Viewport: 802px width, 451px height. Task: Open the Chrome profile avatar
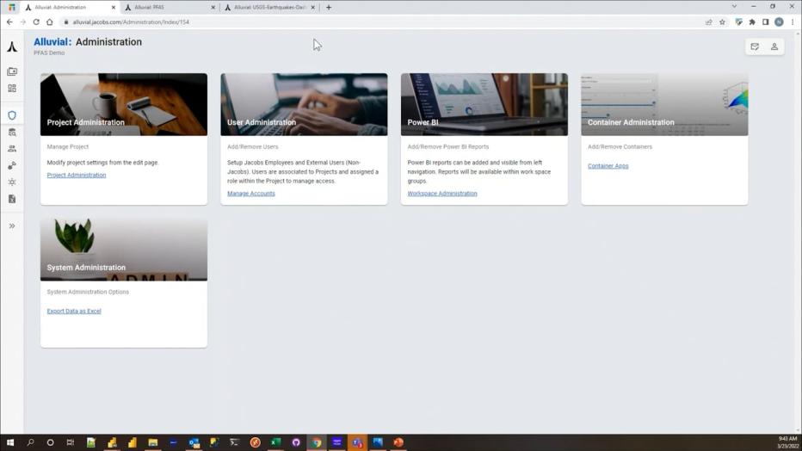coord(779,22)
